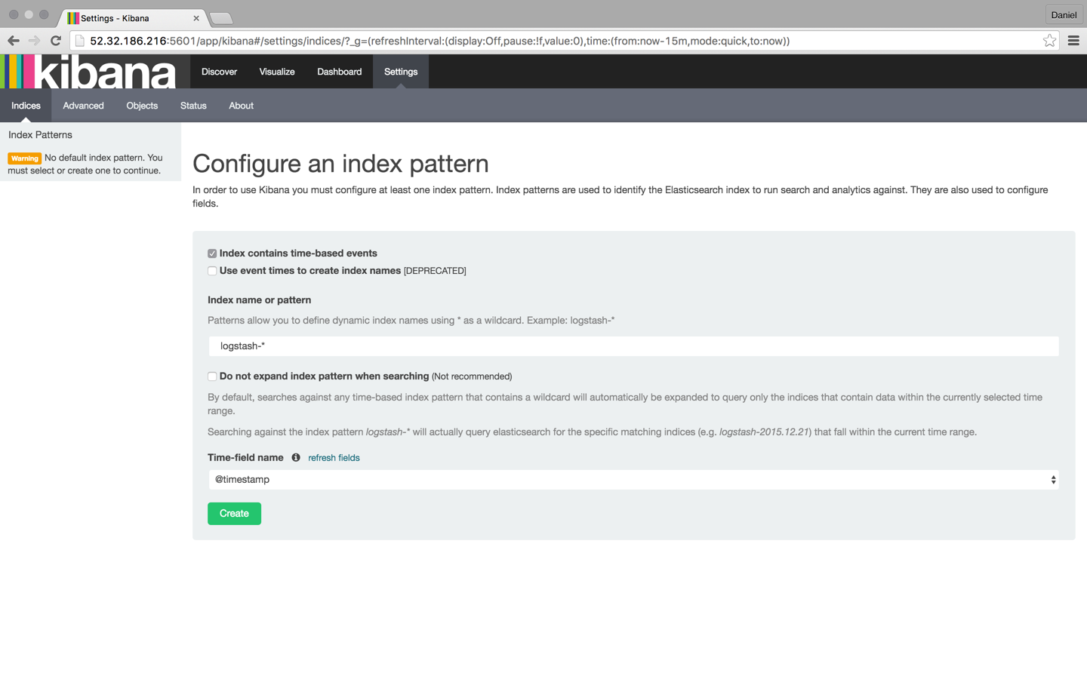
Task: Click the bookmark star in the address bar
Action: click(x=1049, y=41)
